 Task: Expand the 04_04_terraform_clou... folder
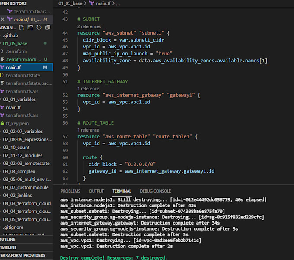coord(27,211)
